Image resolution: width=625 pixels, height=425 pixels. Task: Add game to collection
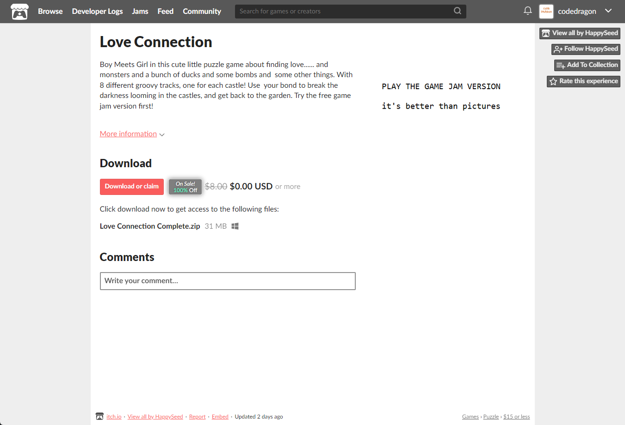point(587,65)
